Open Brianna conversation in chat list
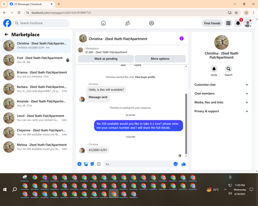The height and width of the screenshot is (206, 258). [36, 75]
